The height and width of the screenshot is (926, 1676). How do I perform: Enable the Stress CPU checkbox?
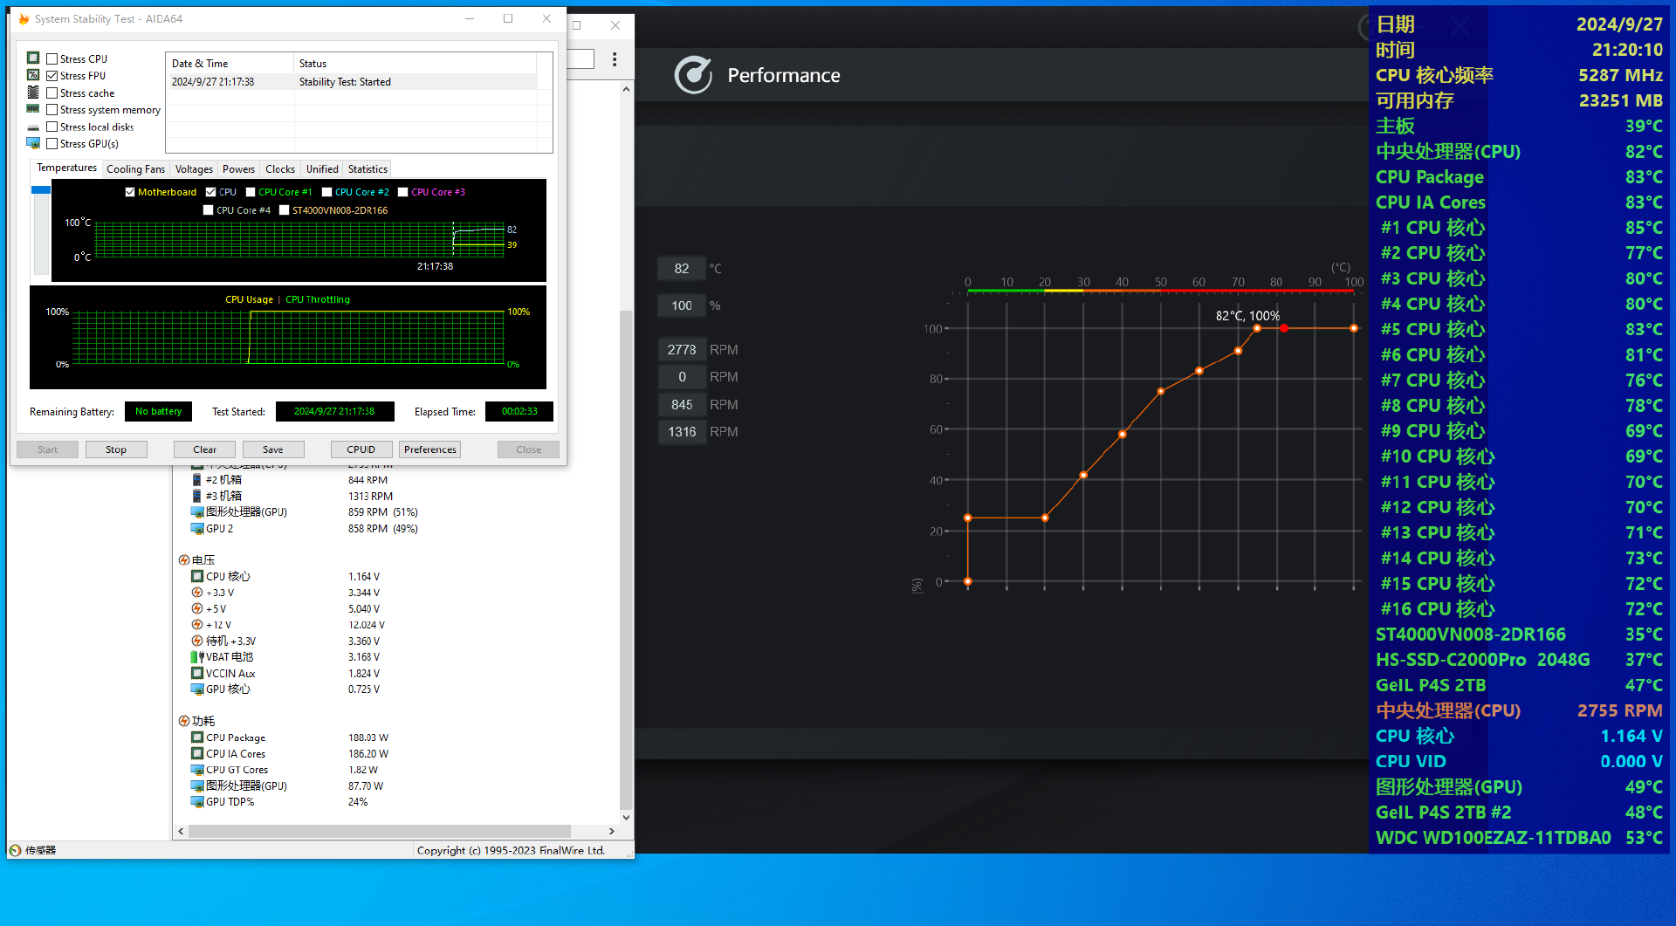pyautogui.click(x=52, y=59)
